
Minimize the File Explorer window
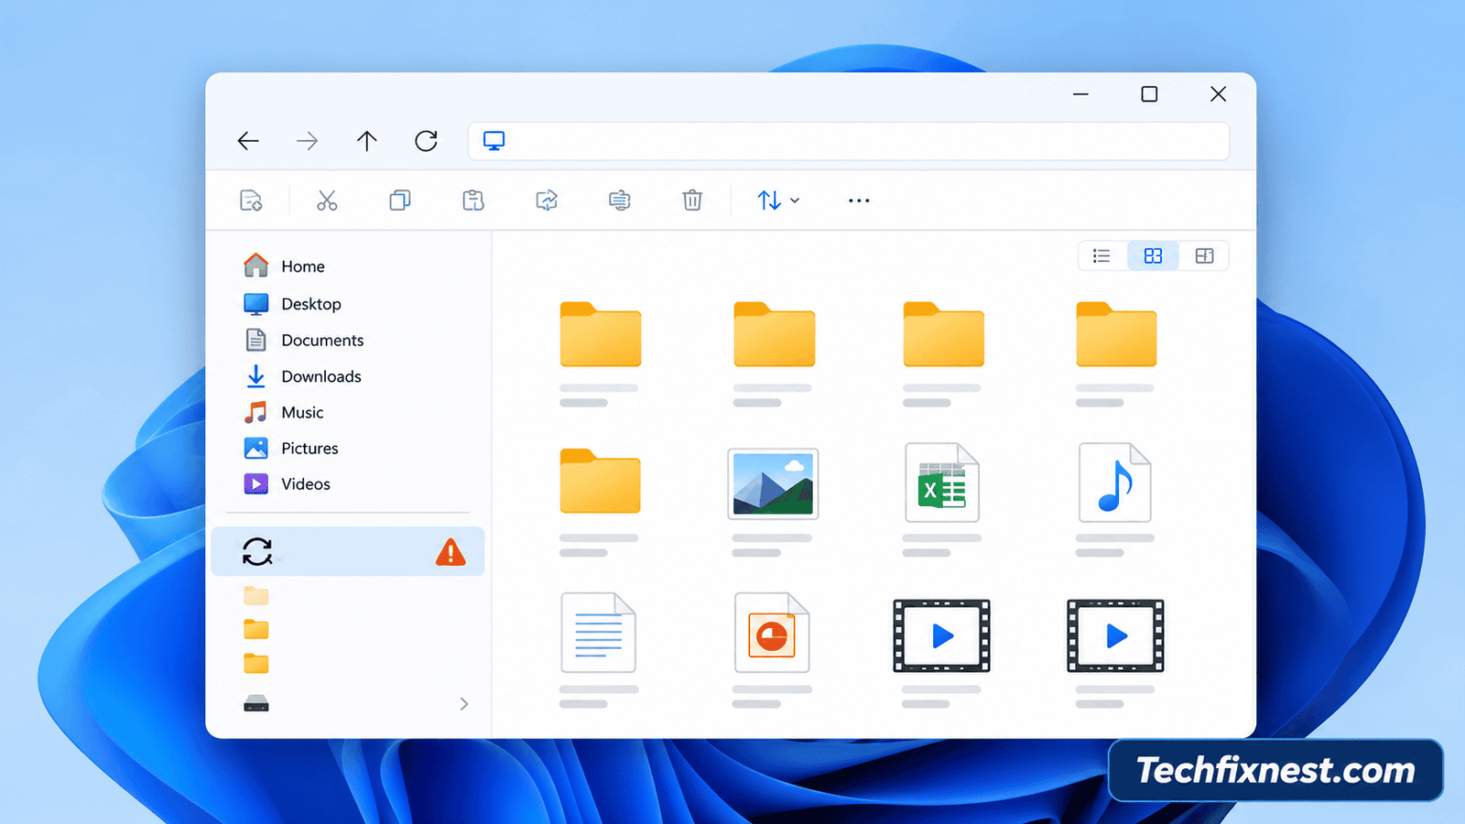pos(1080,94)
